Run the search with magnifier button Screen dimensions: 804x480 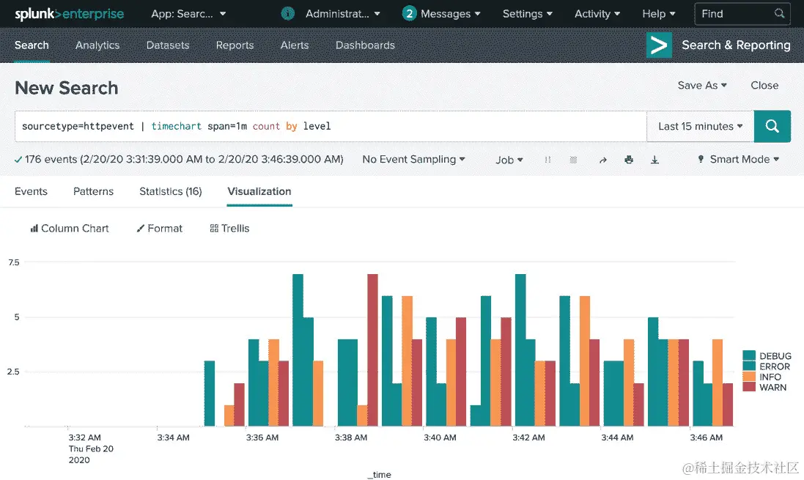click(772, 126)
